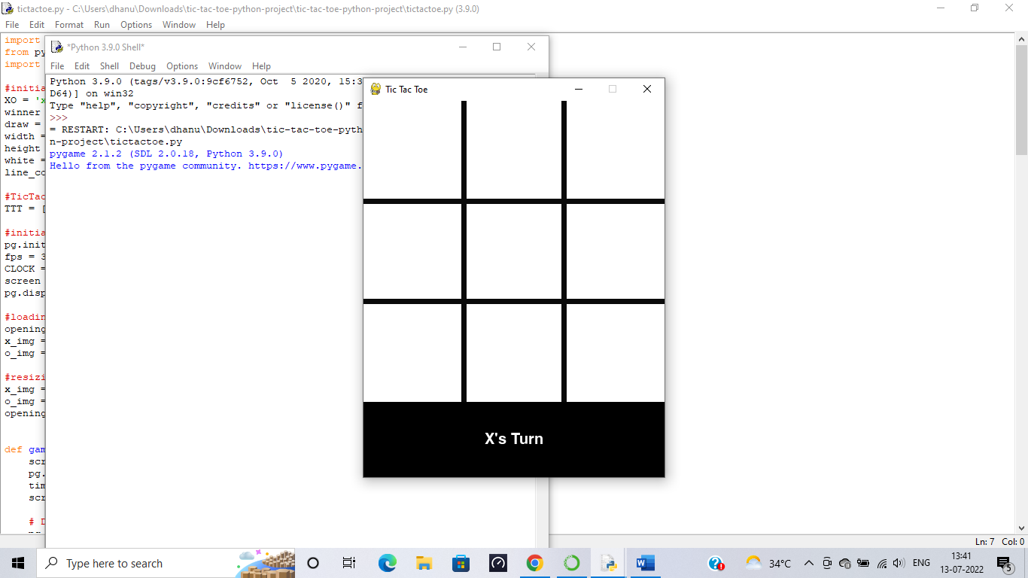
Task: Click the "X's Turn" status text
Action: 514,439
